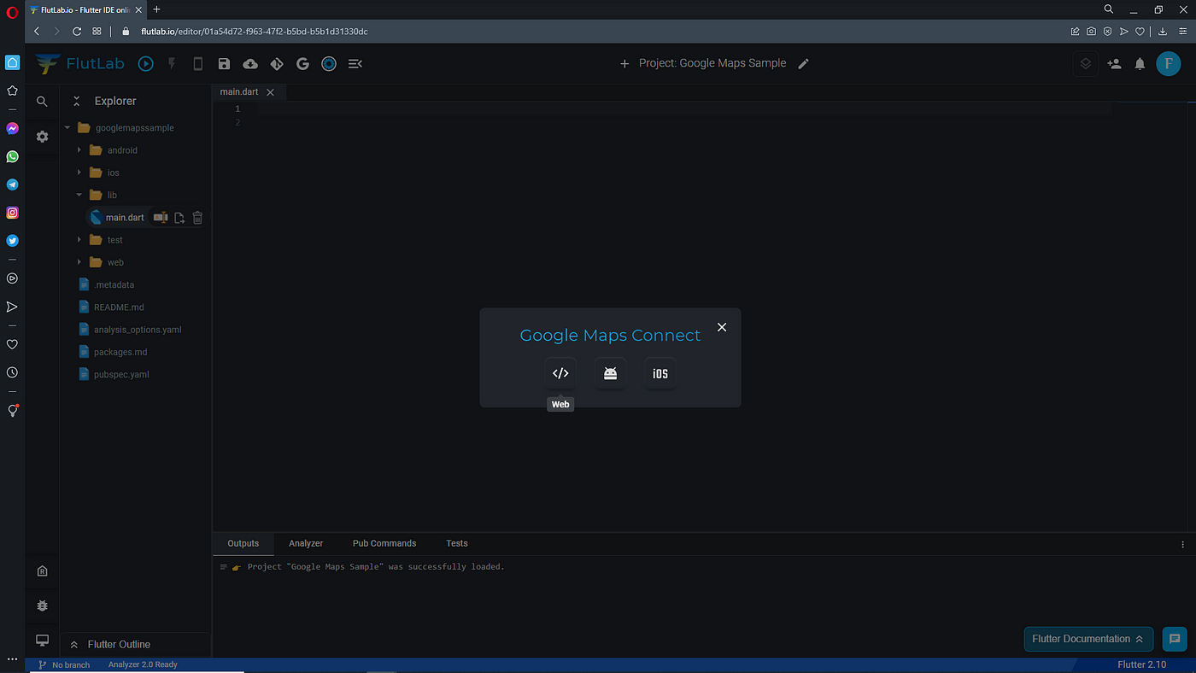
Task: Switch to the Tests tab
Action: 457,543
